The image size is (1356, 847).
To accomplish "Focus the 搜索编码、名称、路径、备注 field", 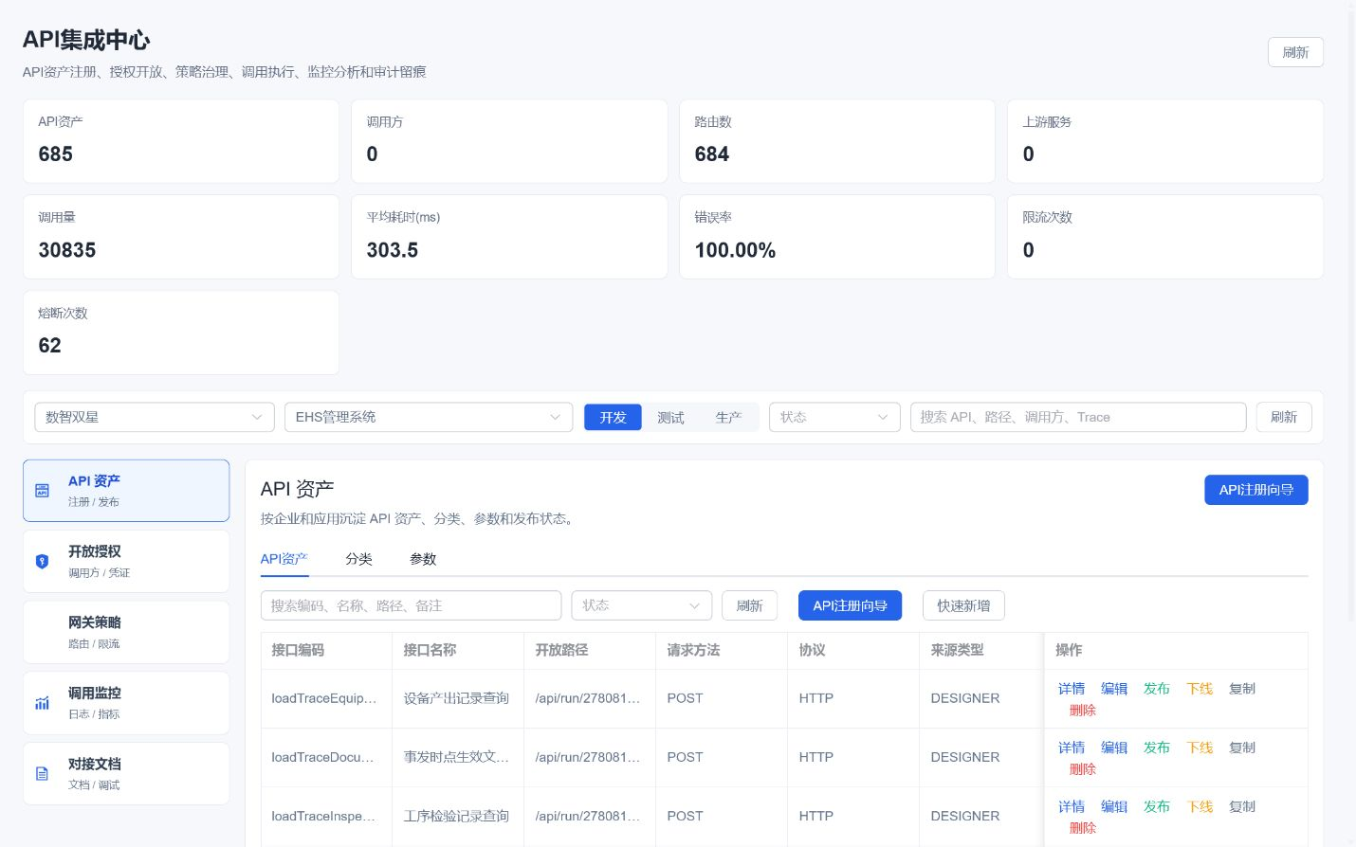I will (411, 605).
